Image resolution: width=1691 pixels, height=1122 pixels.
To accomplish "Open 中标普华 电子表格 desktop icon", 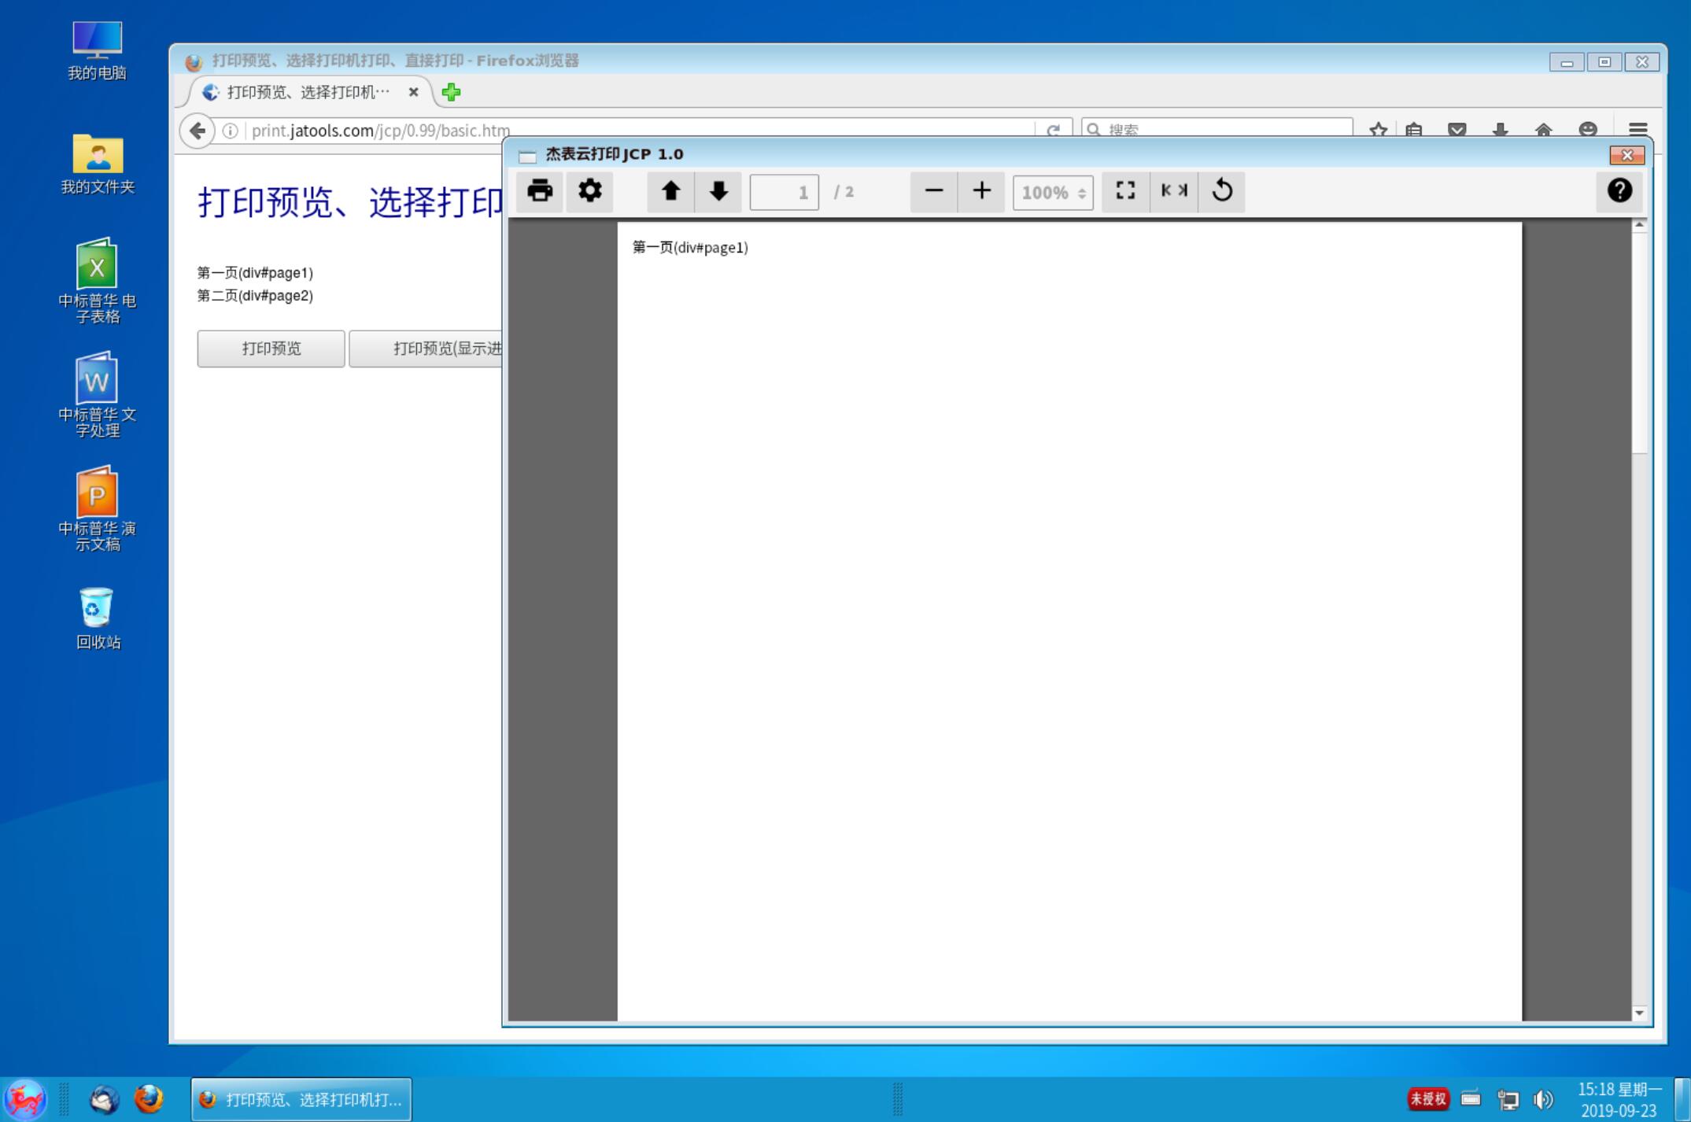I will coord(97,282).
